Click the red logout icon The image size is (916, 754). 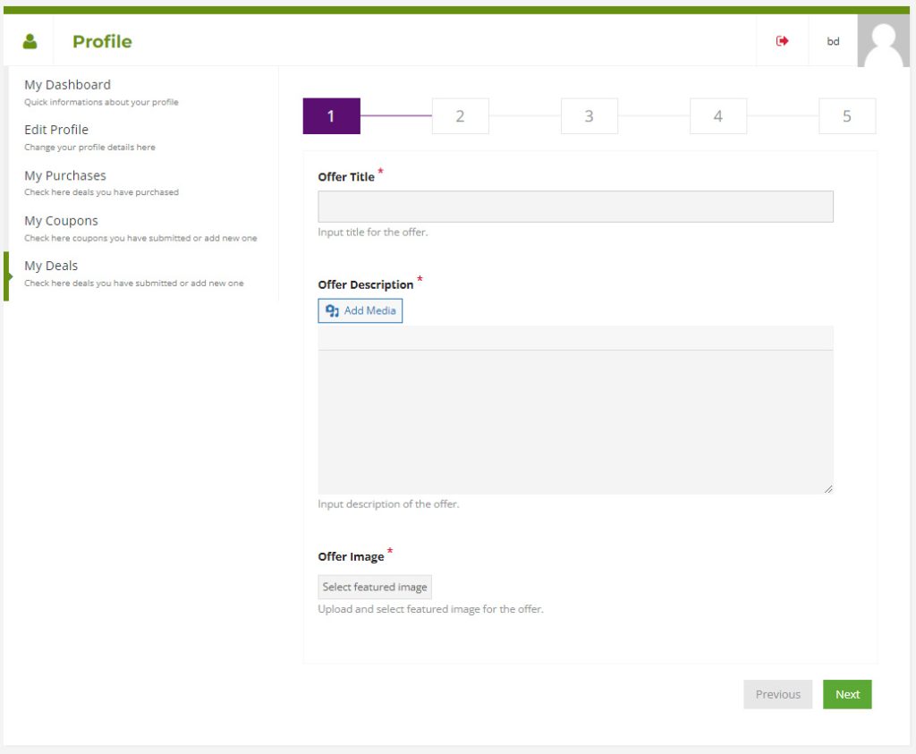pos(782,41)
